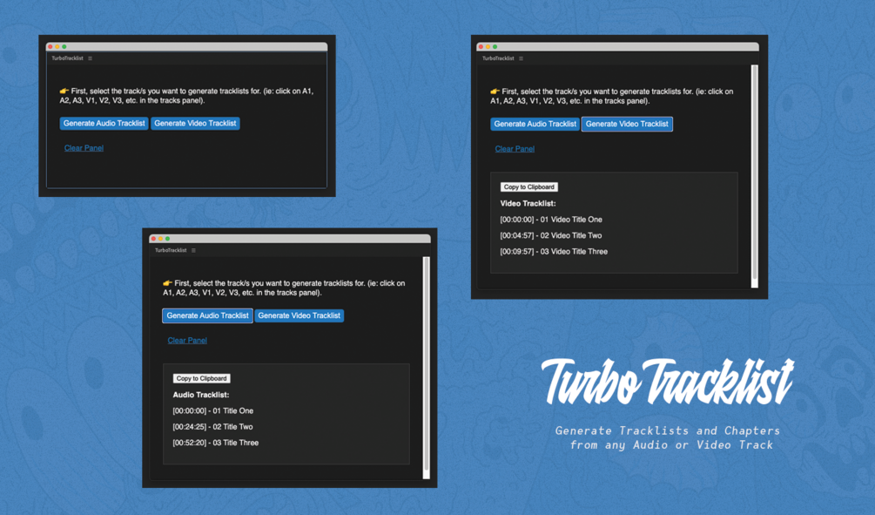Image resolution: width=875 pixels, height=515 pixels.
Task: Click Generate Video Tracklist in bottom window
Action: click(300, 315)
